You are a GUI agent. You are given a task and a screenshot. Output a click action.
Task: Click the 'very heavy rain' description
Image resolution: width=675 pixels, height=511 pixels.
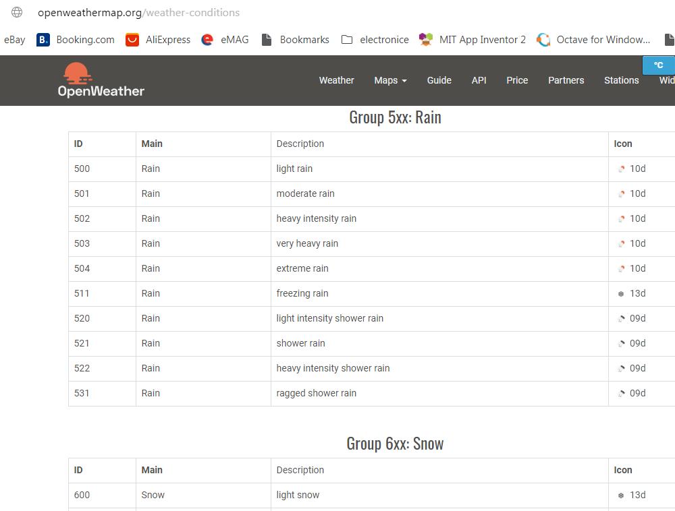click(307, 243)
